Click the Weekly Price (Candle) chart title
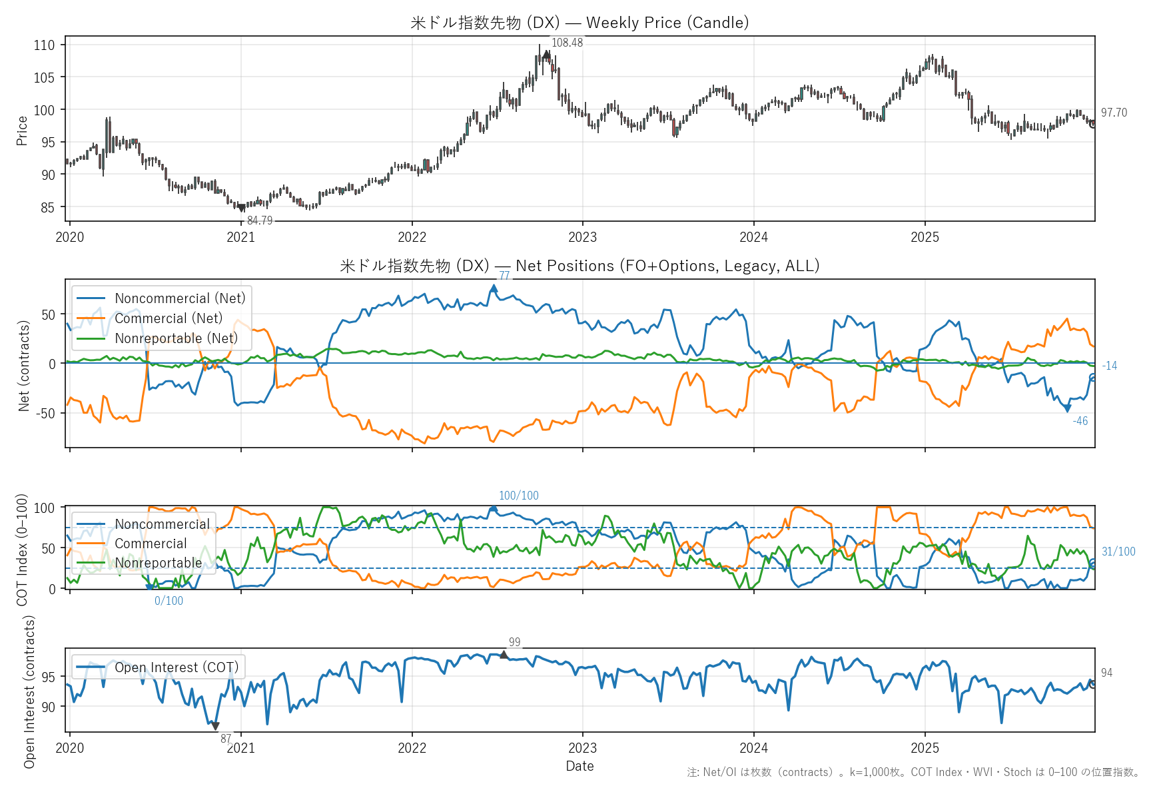Image resolution: width=1151 pixels, height=786 pixels. tap(579, 23)
